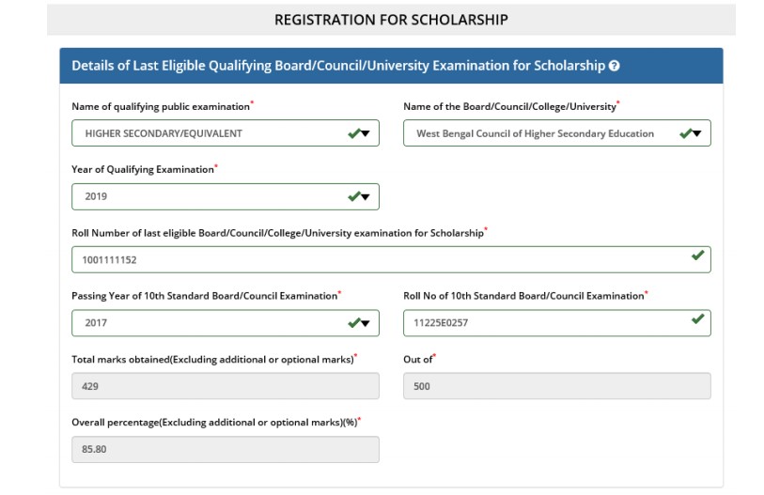This screenshot has width=764, height=495.
Task: Click the Total marks obtained field
Action: (x=226, y=386)
